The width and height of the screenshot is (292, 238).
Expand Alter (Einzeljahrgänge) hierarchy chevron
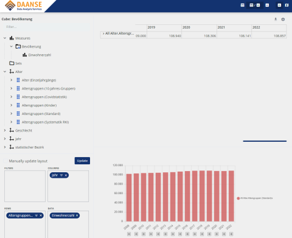[x=12, y=80]
